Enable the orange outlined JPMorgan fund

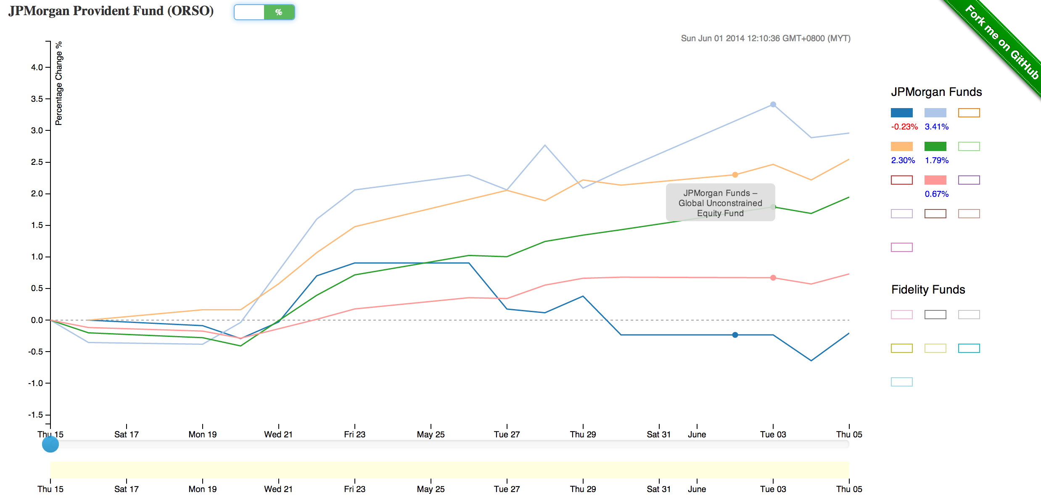969,113
